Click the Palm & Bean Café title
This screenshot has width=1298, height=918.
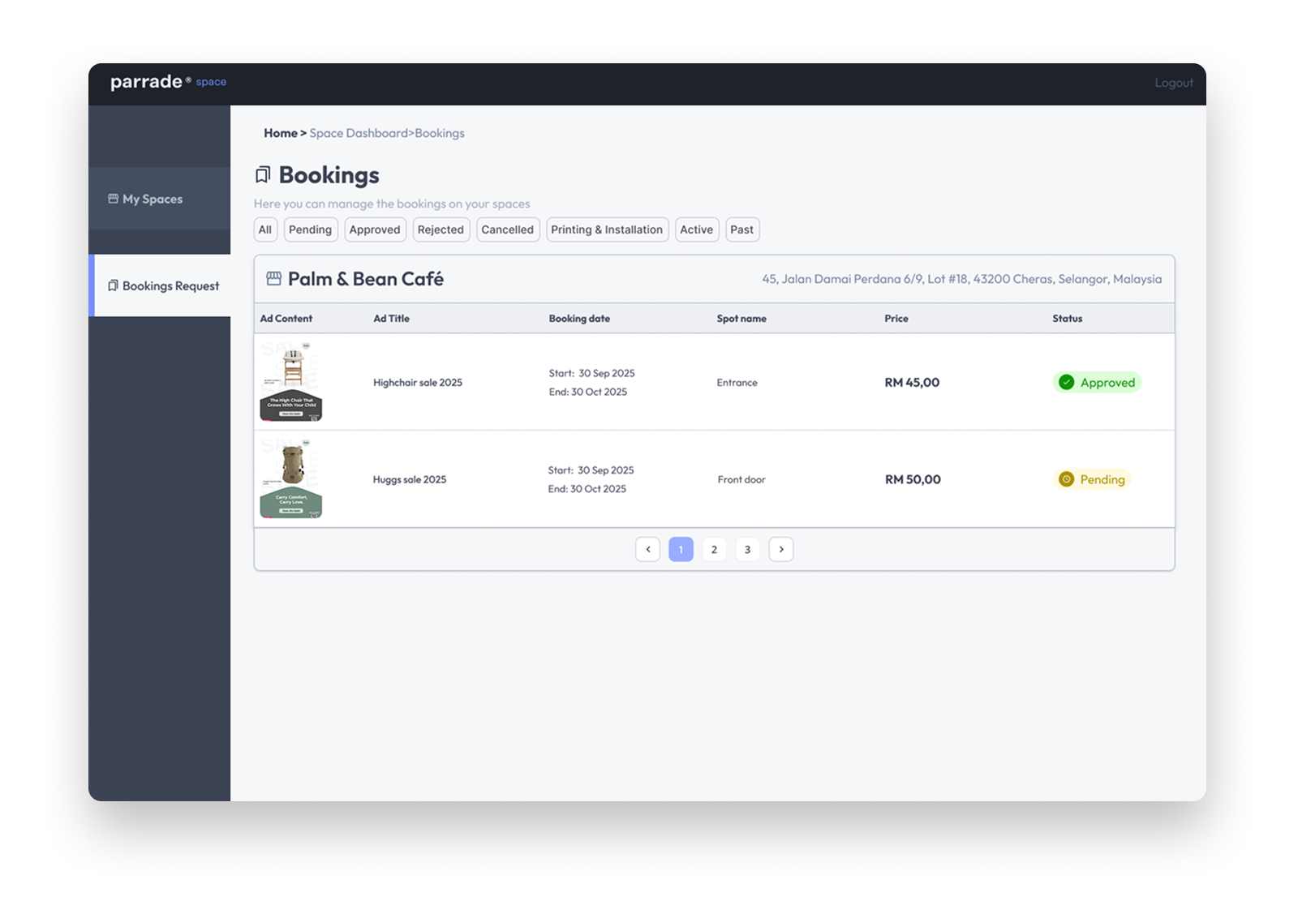(366, 278)
